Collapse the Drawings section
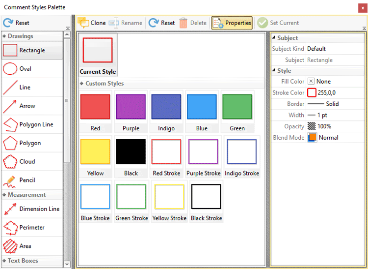 tap(5, 36)
